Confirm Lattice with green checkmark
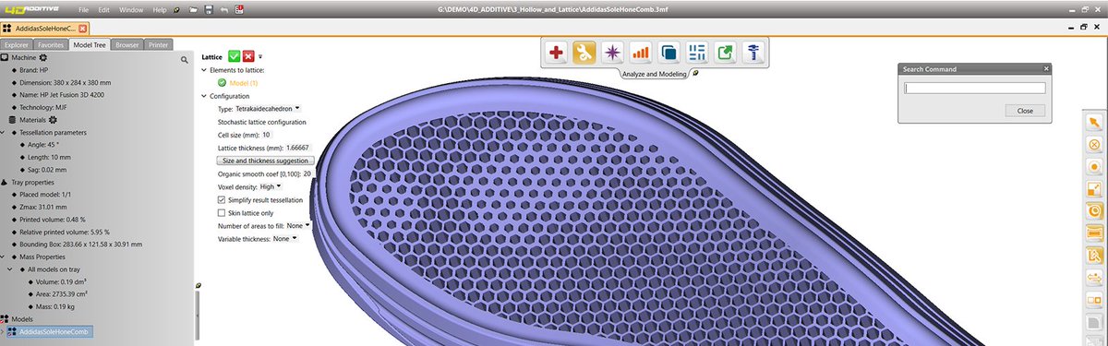Screen dimensions: 1108x346 pyautogui.click(x=235, y=57)
